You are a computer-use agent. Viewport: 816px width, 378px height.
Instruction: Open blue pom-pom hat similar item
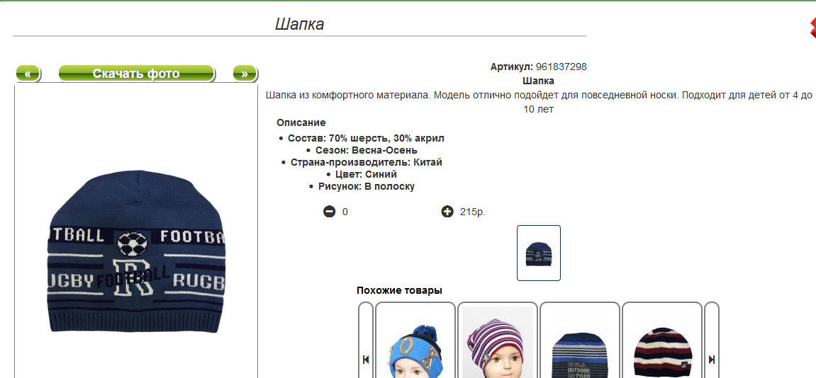pos(415,340)
